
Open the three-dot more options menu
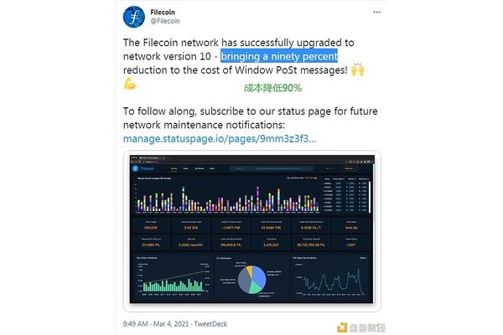coord(377,13)
